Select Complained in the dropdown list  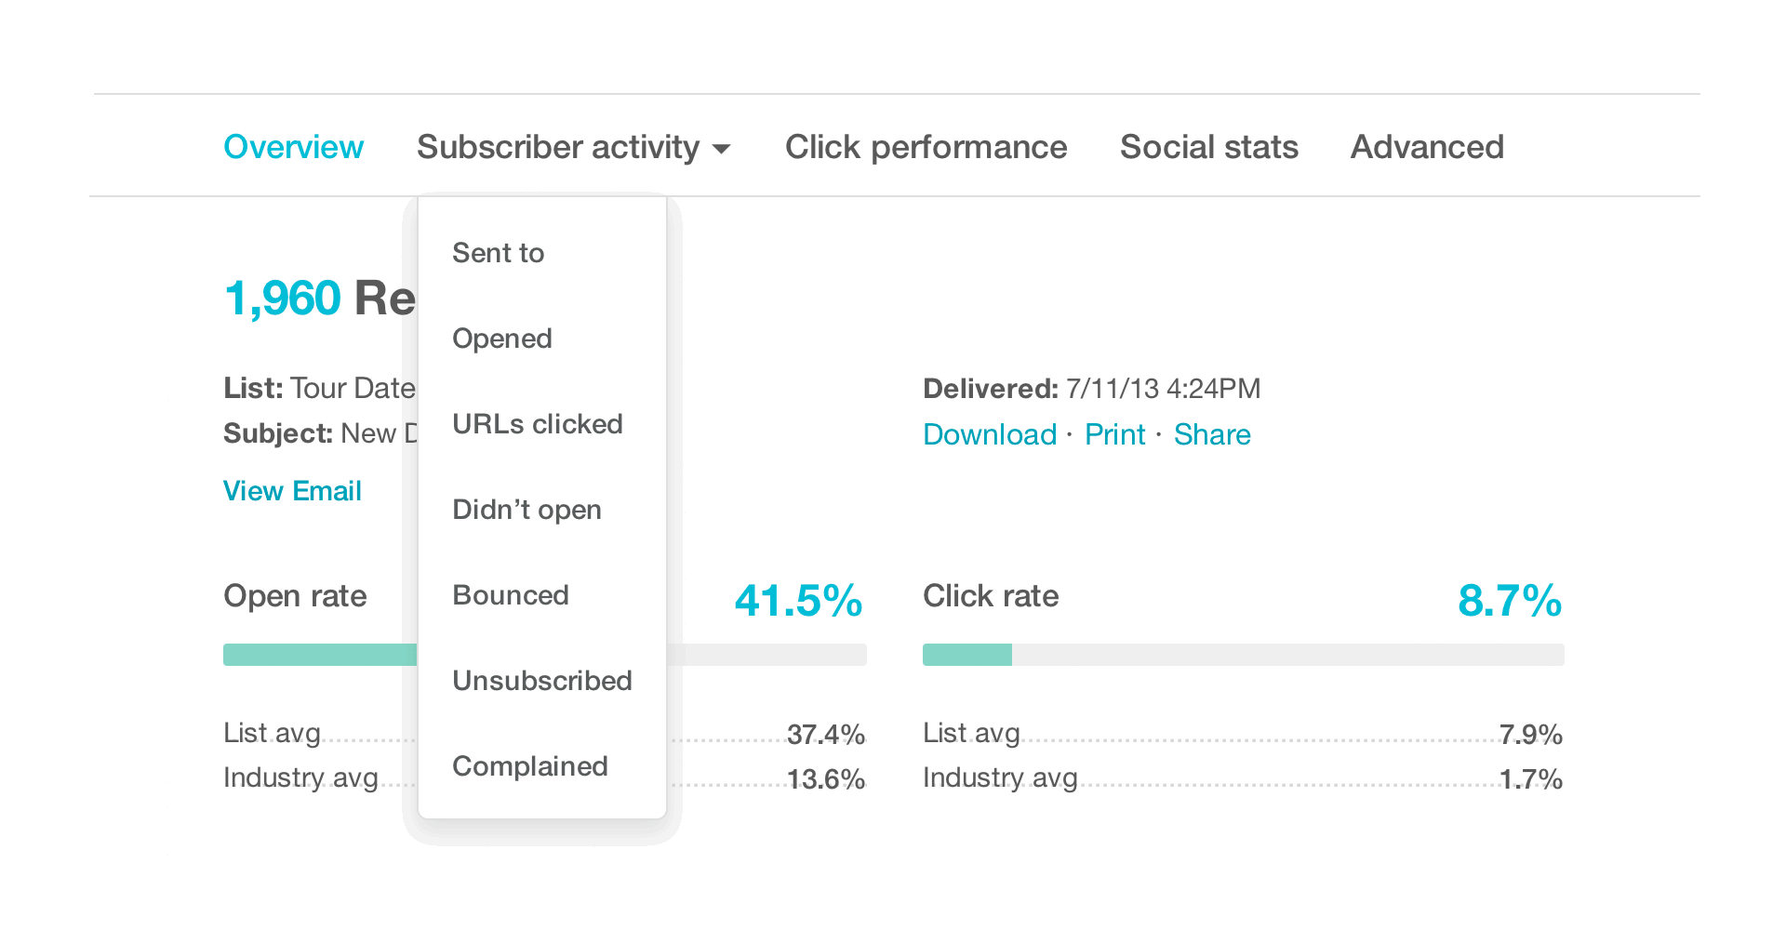[530, 766]
